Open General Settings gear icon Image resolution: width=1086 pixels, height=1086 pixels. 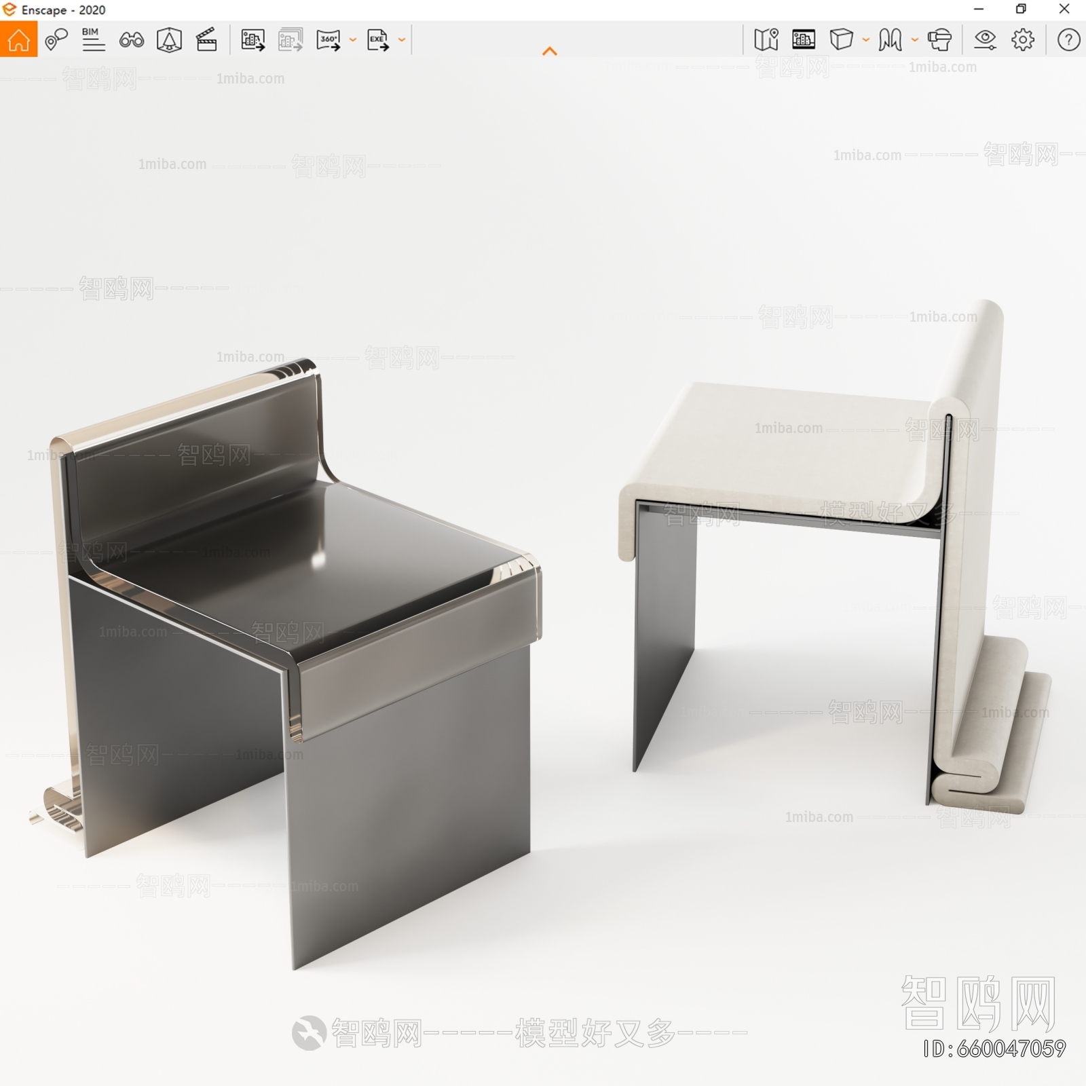coord(1023,39)
